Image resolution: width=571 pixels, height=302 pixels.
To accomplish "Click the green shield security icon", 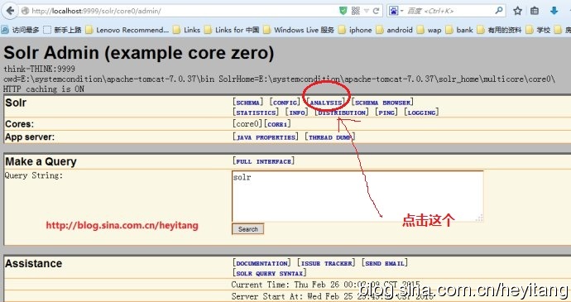I will 343,11.
